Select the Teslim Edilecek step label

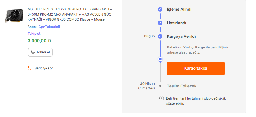click(x=181, y=86)
